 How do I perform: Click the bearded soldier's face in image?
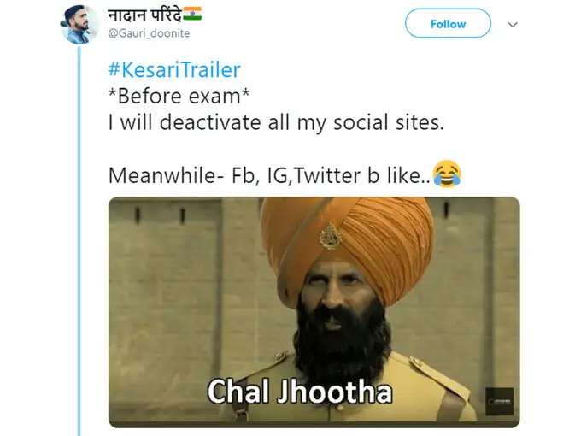(x=337, y=297)
